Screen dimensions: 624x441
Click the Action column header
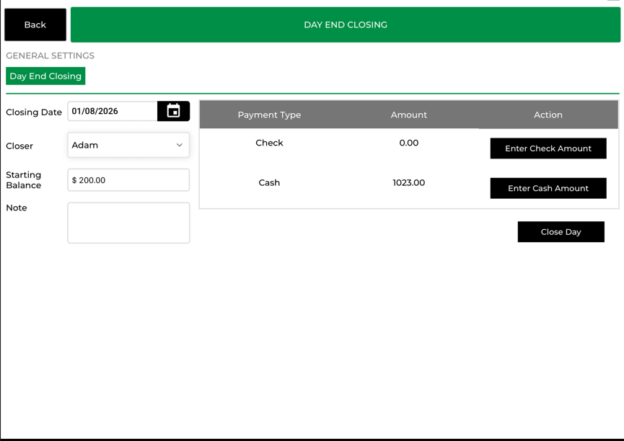[548, 115]
